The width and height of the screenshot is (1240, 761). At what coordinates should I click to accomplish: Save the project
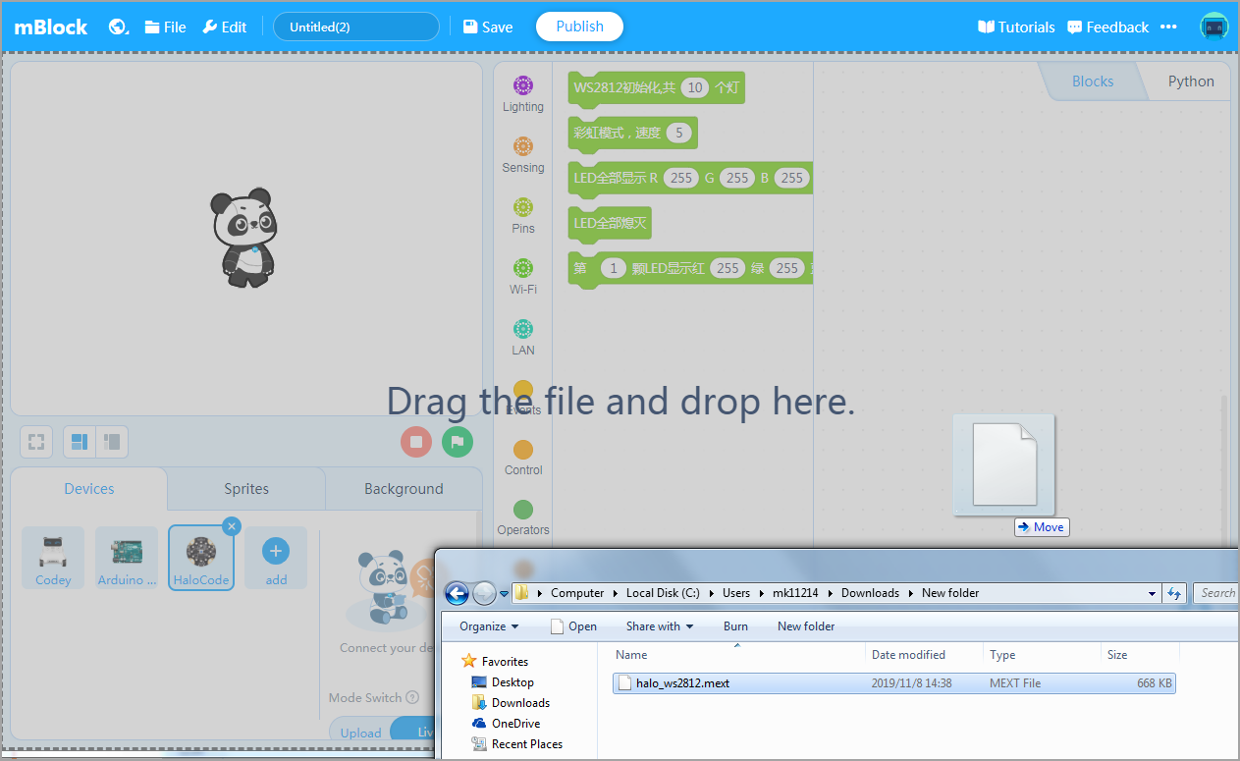pos(488,27)
